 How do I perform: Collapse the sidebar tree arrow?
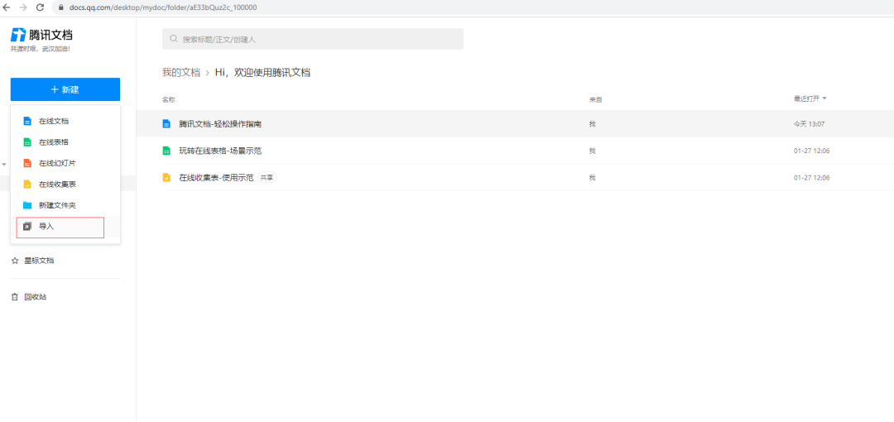click(x=4, y=164)
